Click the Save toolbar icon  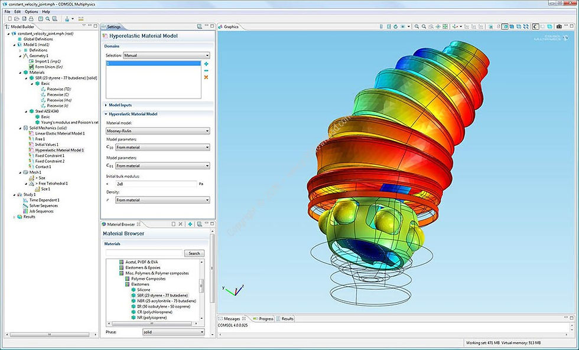[x=24, y=18]
